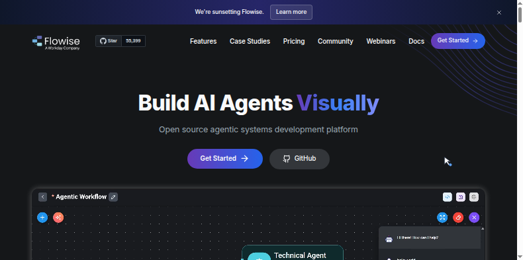Open the Features menu item
This screenshot has height=260, width=523.
pos(203,41)
